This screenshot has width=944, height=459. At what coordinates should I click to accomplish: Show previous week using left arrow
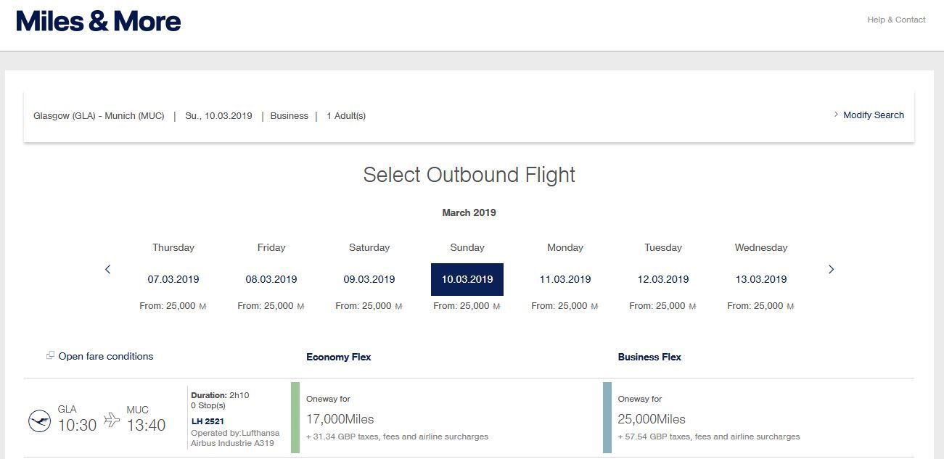pyautogui.click(x=108, y=269)
